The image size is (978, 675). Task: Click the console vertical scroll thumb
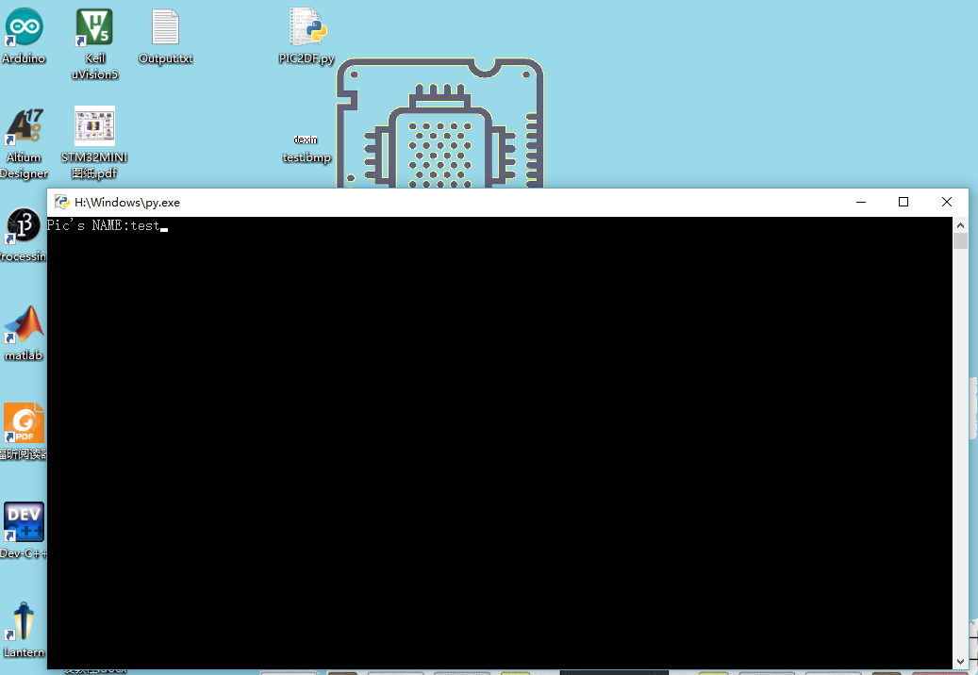click(x=960, y=240)
